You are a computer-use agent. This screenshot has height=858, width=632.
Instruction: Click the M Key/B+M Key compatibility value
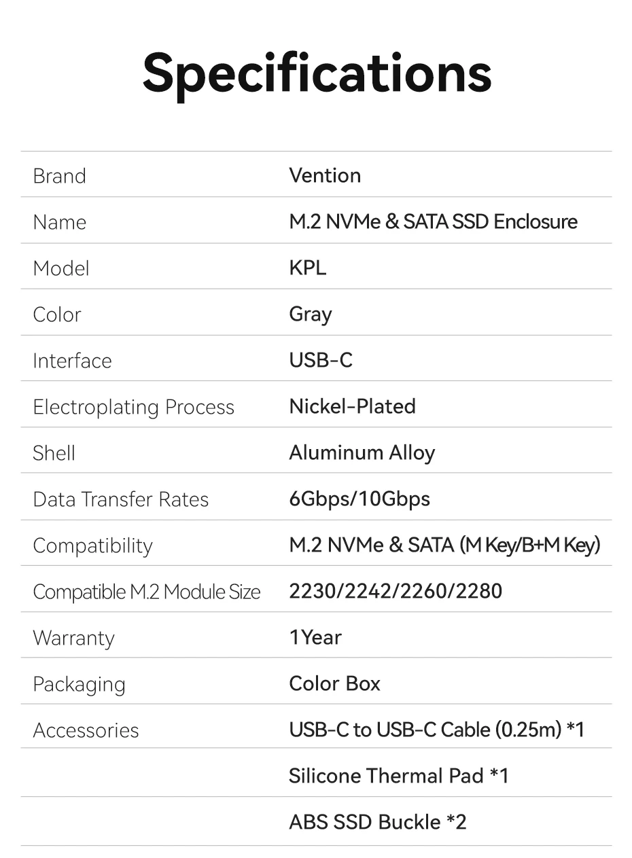[x=530, y=545]
